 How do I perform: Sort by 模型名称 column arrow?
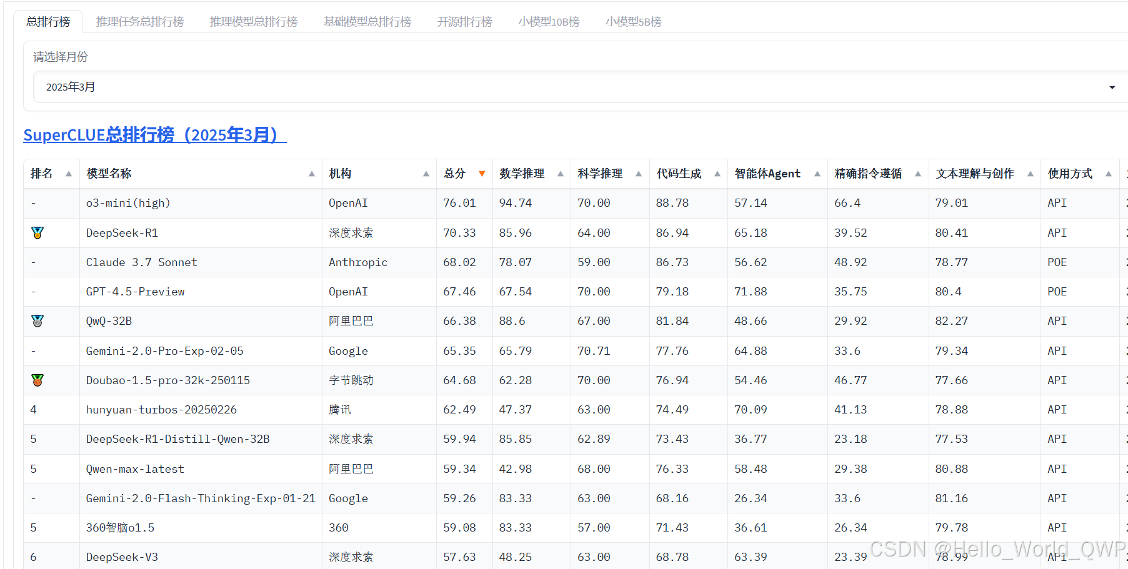(x=311, y=174)
